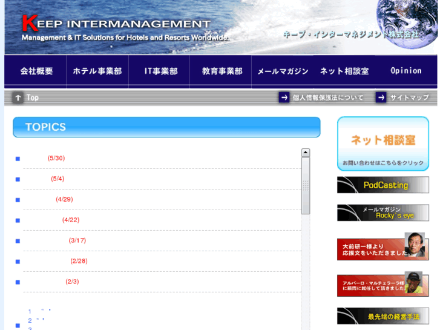The height and width of the screenshot is (330, 440).
Task: Click the blue bullet next to (5/30)
Action: pyautogui.click(x=18, y=159)
